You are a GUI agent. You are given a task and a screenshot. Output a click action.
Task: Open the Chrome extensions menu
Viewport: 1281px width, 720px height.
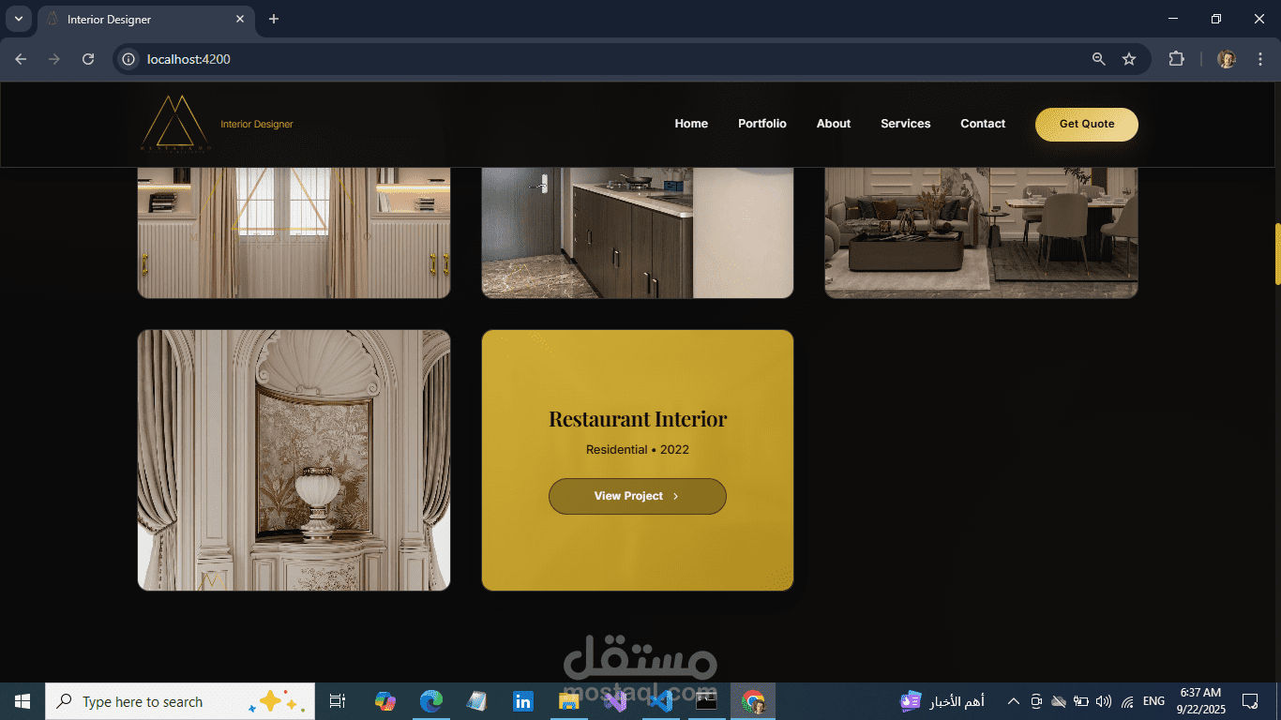[x=1176, y=59]
